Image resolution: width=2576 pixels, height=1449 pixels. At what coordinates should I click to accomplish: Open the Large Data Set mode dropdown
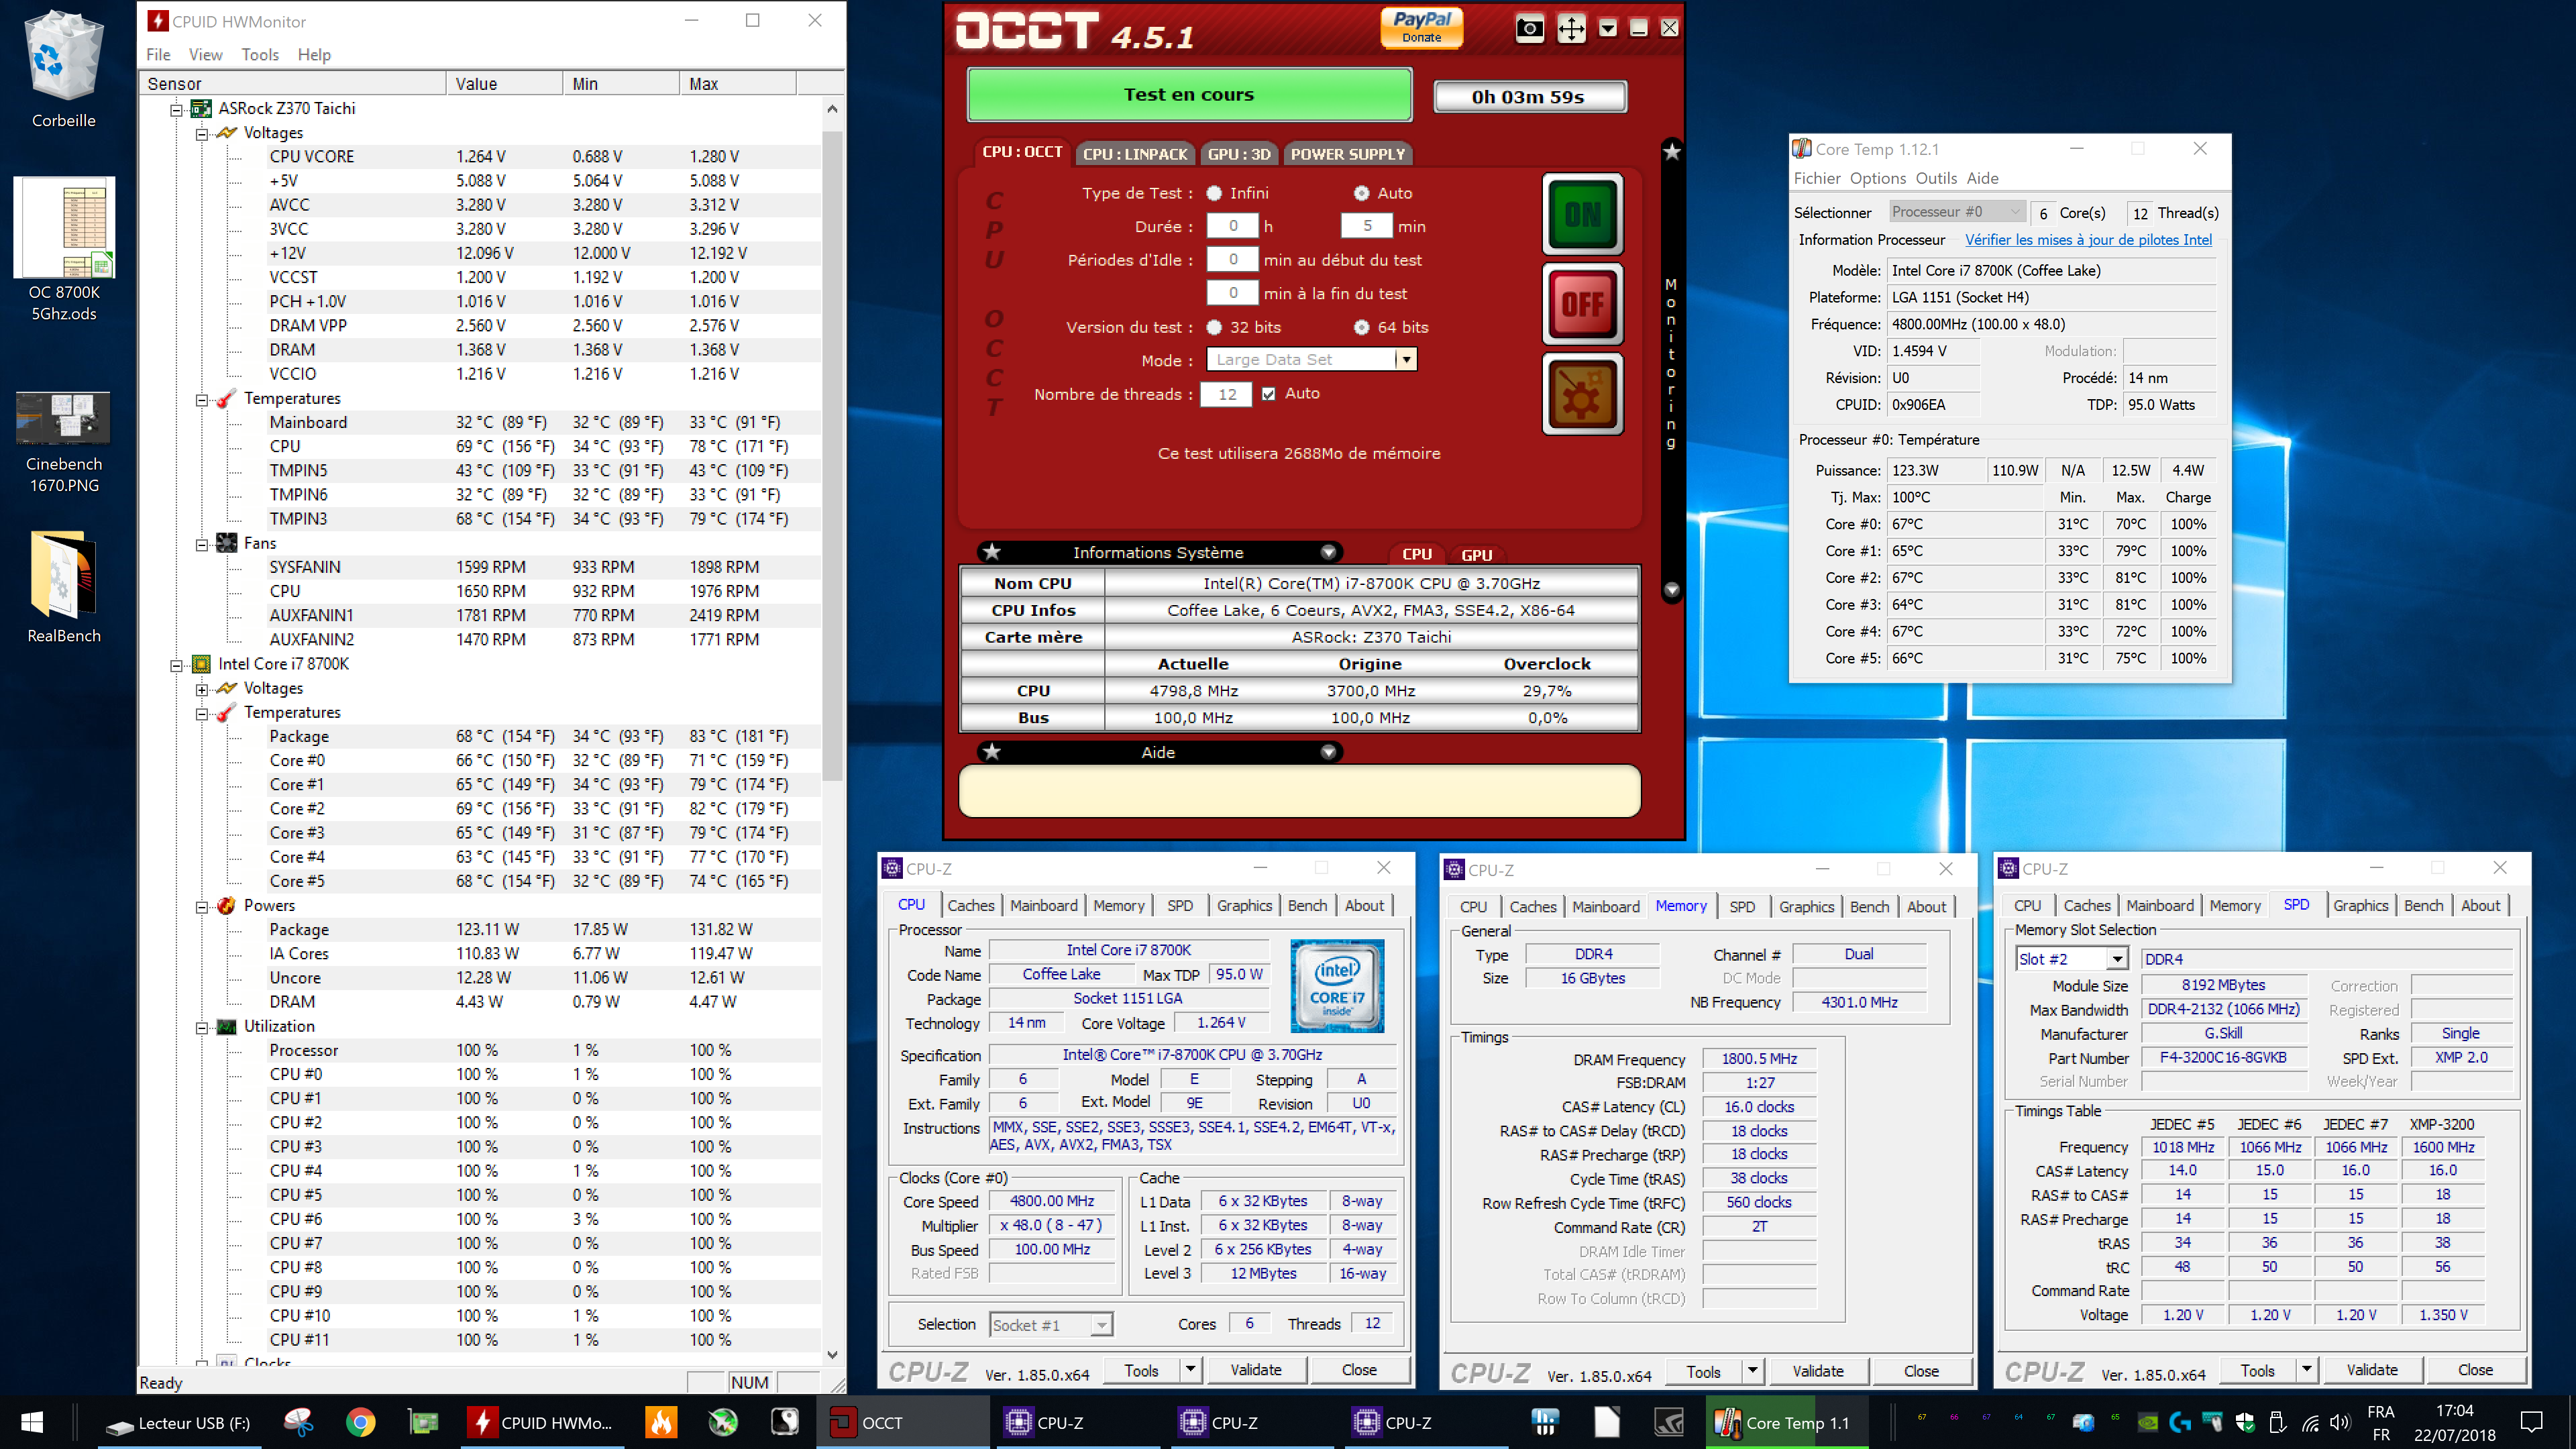click(x=1406, y=360)
